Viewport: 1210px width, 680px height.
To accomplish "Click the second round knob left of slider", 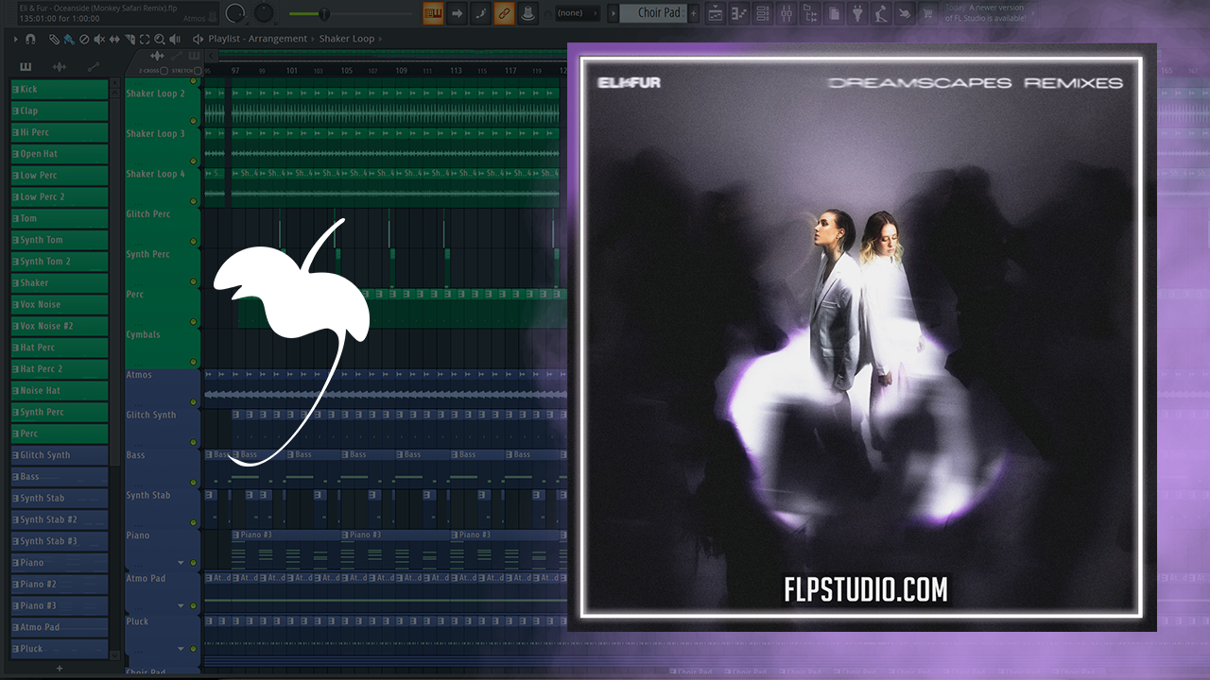I will [264, 13].
